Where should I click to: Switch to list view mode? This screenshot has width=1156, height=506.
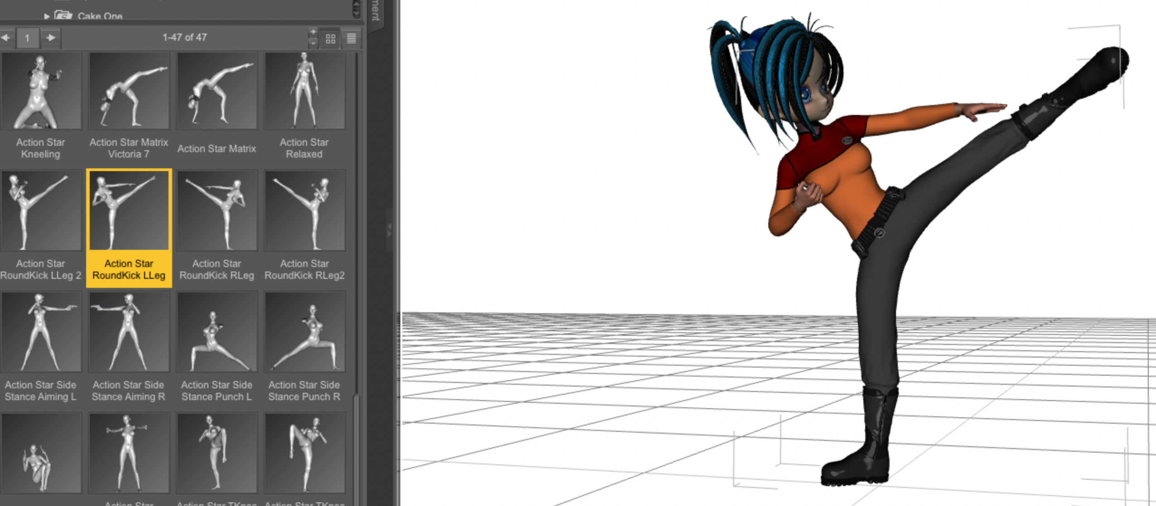click(351, 39)
